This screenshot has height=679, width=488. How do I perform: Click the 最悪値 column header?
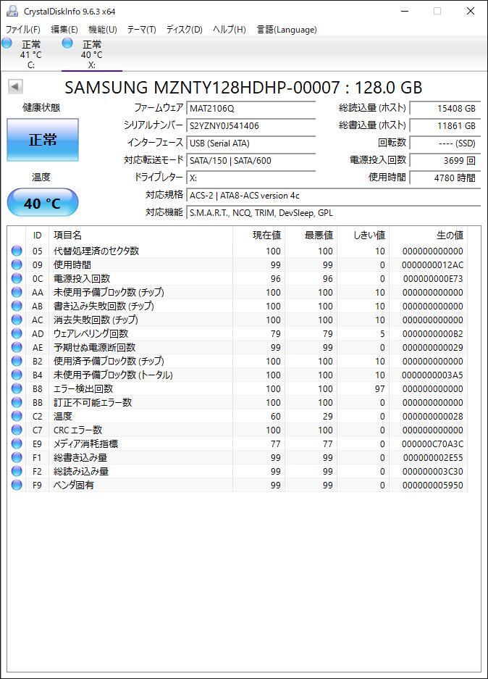click(311, 235)
